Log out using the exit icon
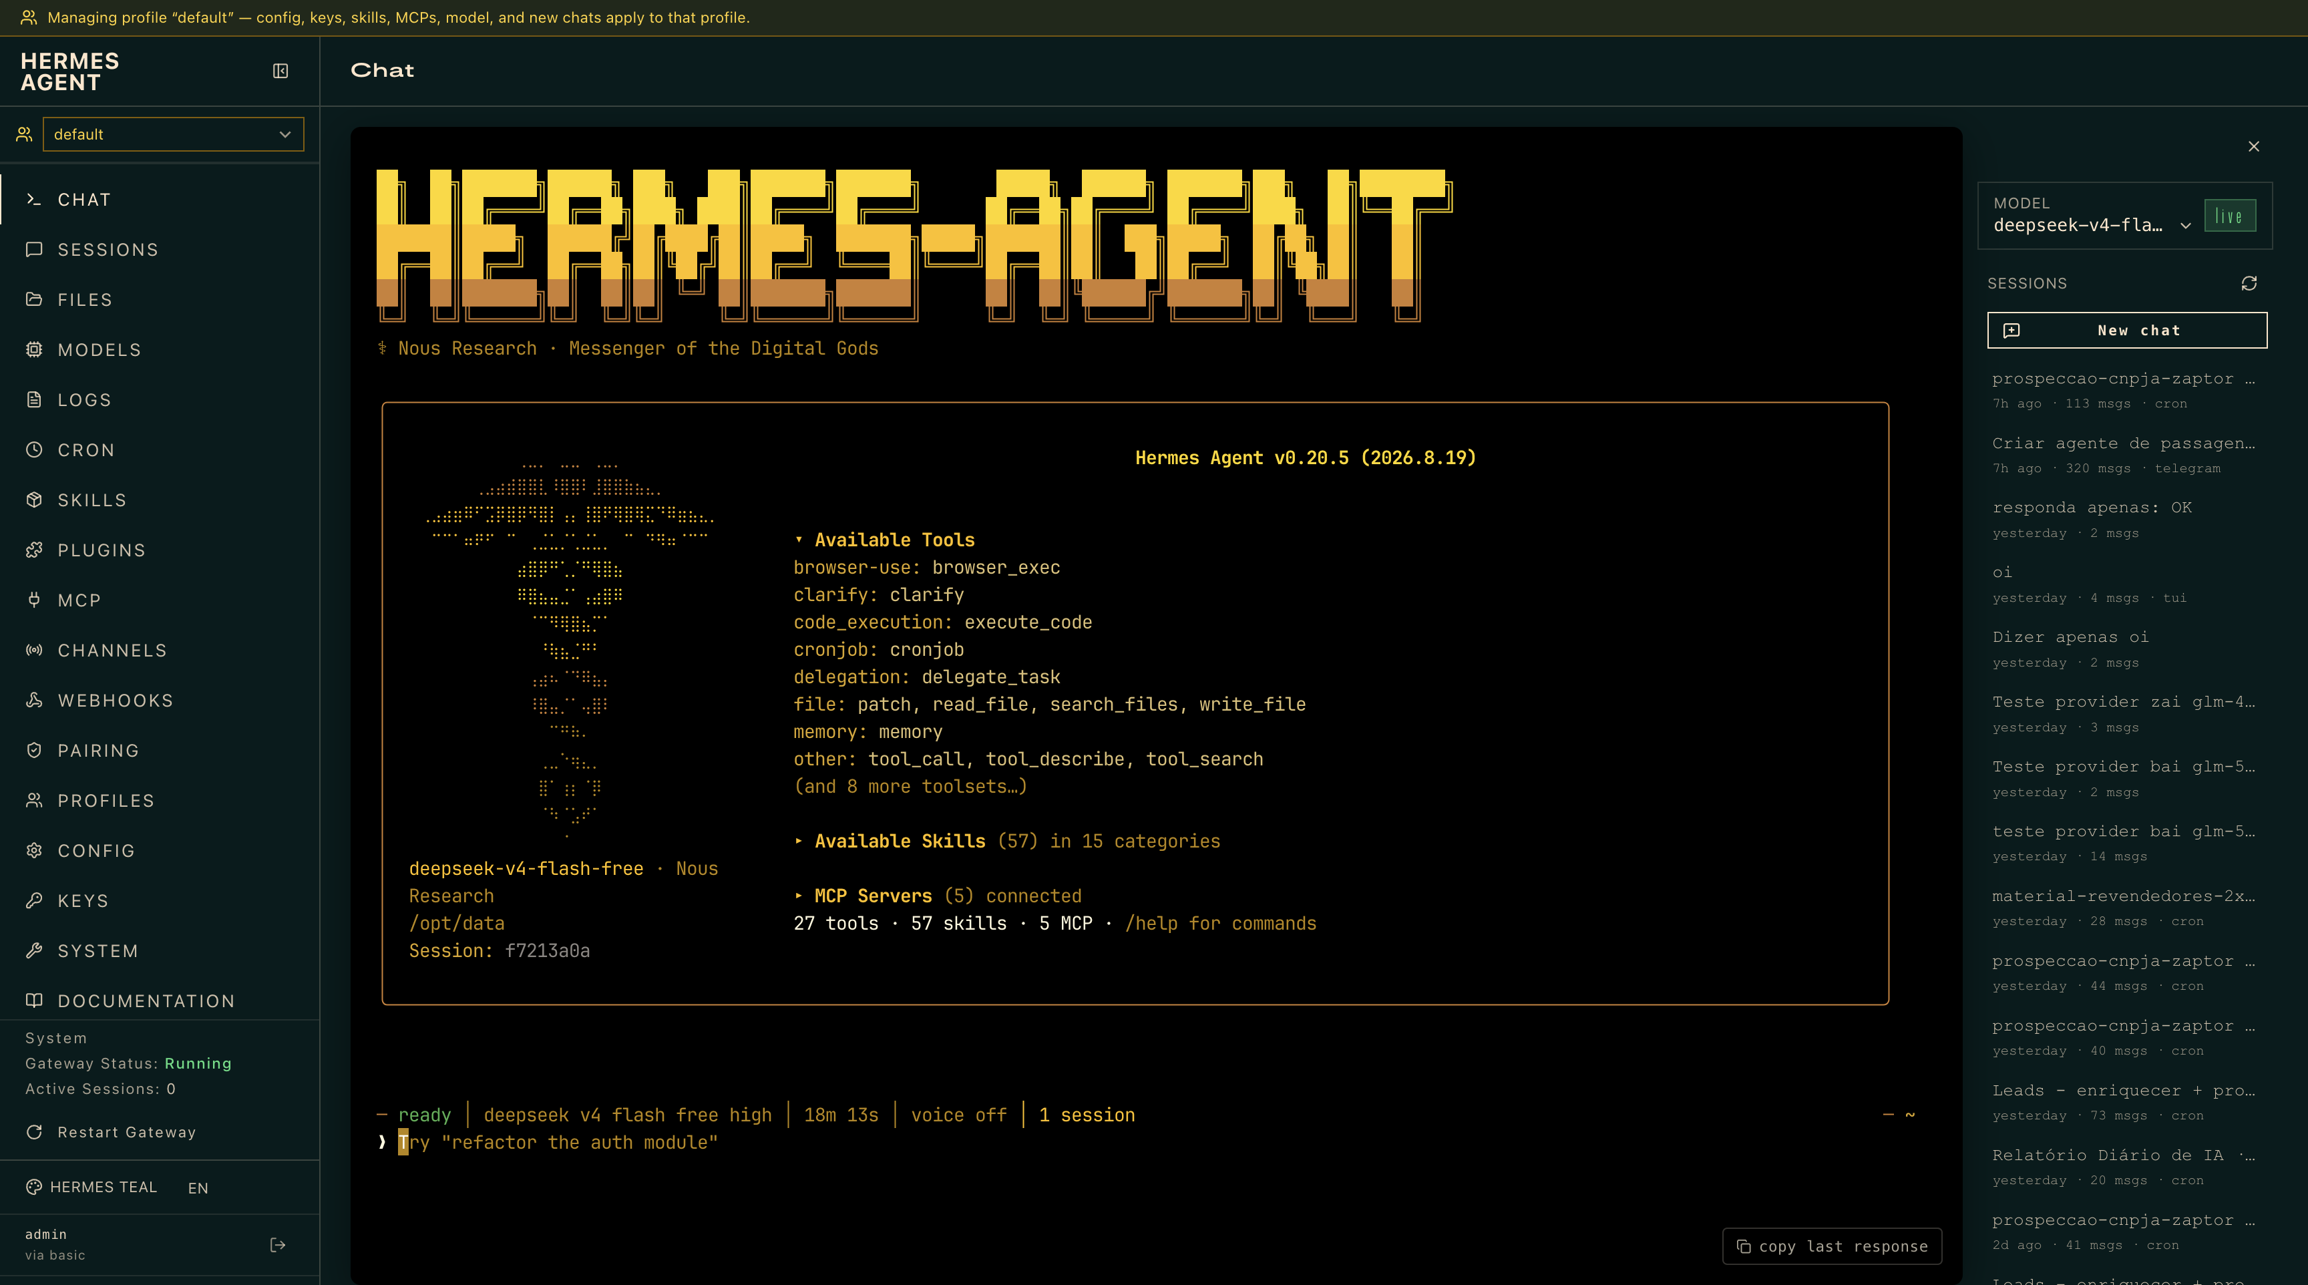 278,1245
